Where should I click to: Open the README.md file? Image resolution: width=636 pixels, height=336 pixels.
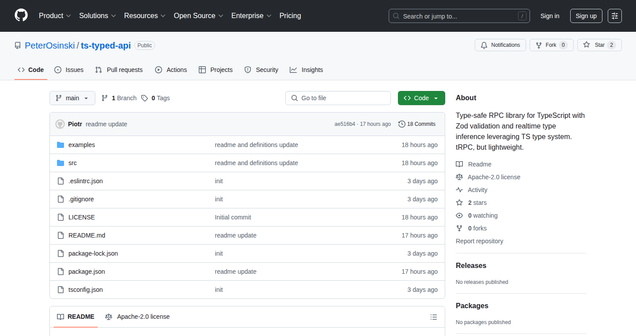pyautogui.click(x=87, y=235)
